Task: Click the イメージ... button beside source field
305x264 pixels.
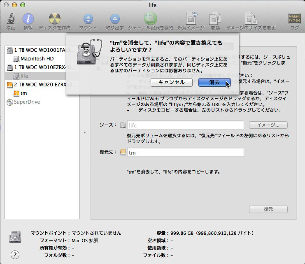Action: pyautogui.click(x=268, y=125)
